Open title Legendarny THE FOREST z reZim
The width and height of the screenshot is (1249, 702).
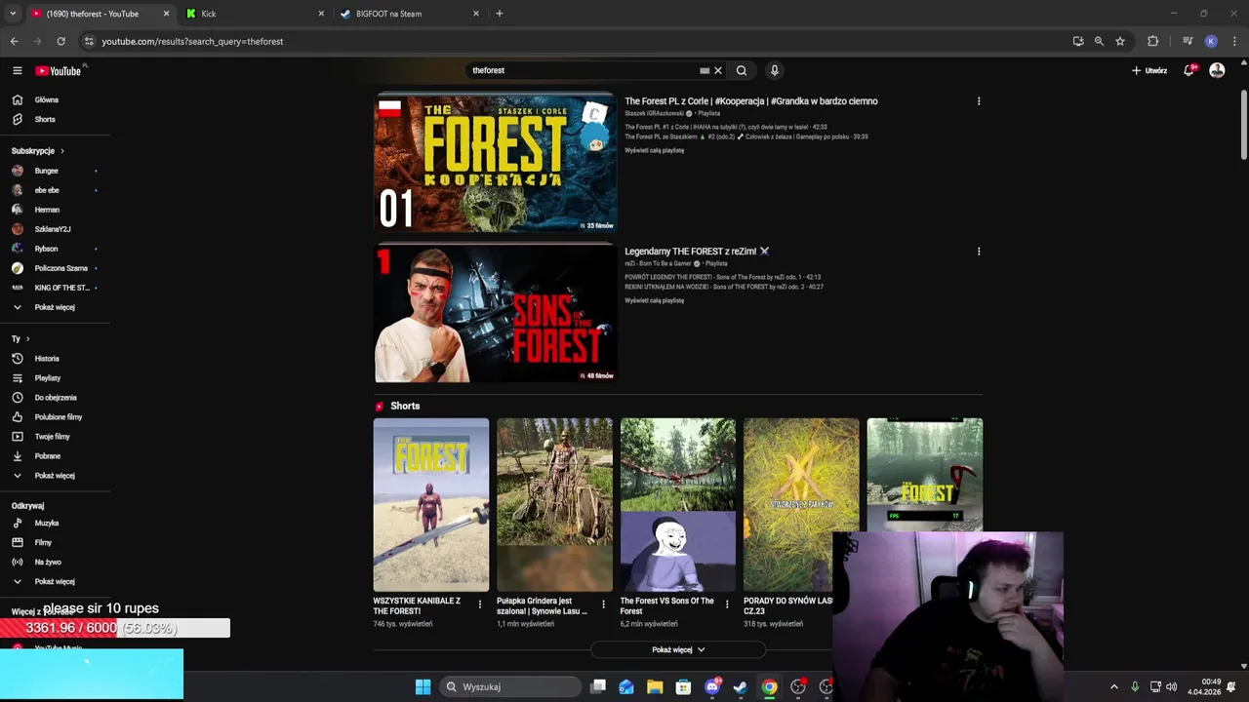[697, 252]
